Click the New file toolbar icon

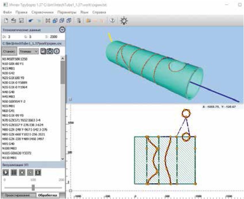pyautogui.click(x=6, y=20)
